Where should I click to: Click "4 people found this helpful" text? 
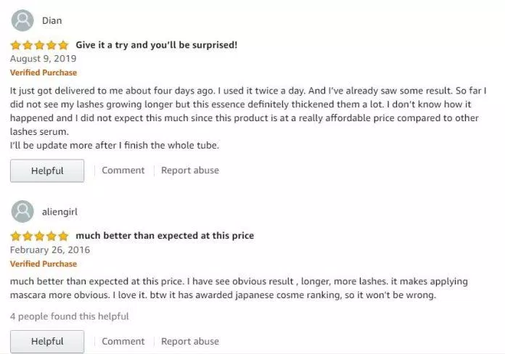(69, 316)
